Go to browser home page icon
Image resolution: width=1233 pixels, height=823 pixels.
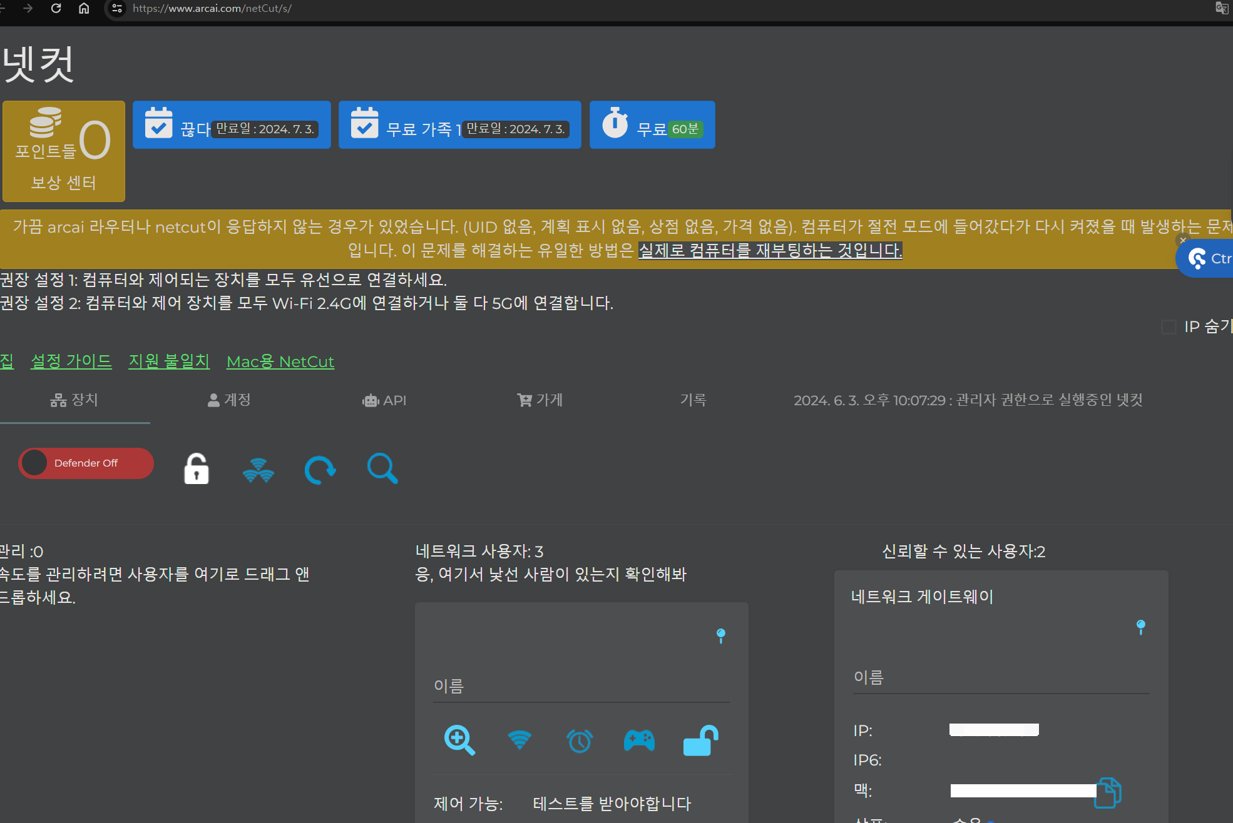click(84, 8)
